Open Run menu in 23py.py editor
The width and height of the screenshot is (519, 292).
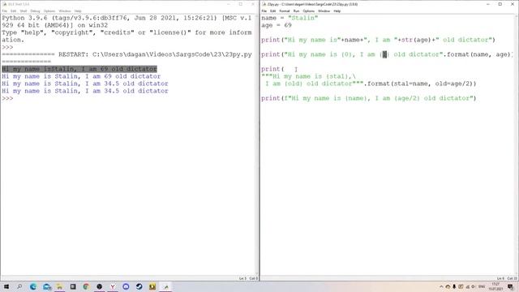296,11
